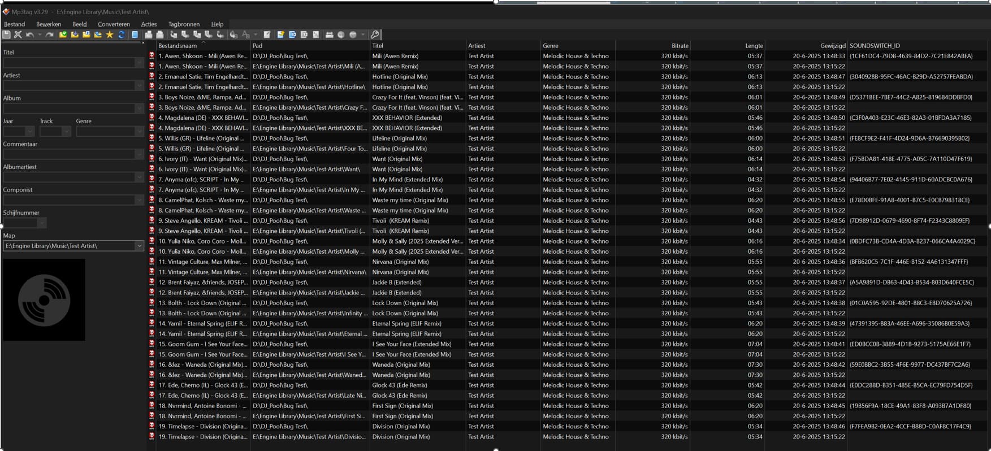Click the Add directory folder plus icon
The image size is (991, 451).
[75, 34]
